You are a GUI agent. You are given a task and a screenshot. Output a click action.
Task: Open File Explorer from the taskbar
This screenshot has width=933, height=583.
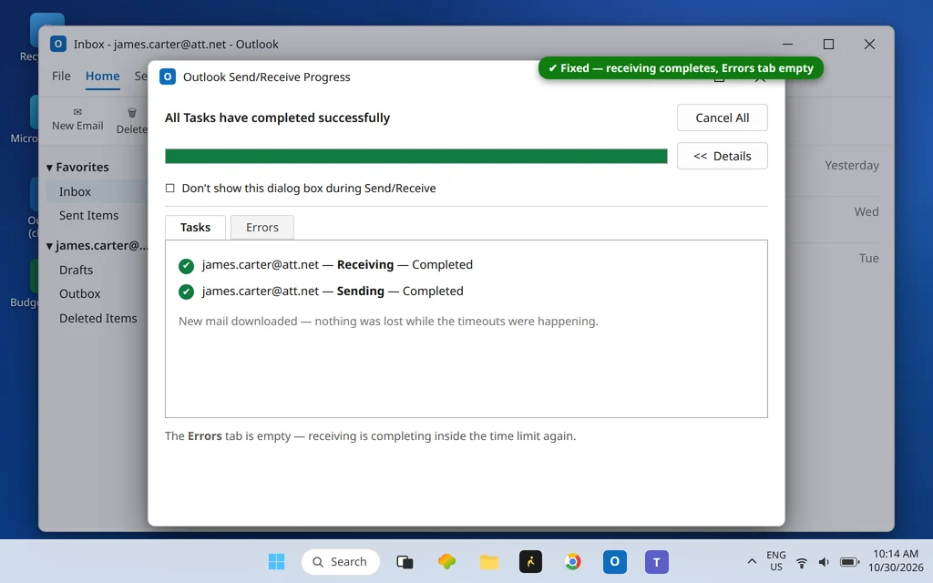point(489,561)
